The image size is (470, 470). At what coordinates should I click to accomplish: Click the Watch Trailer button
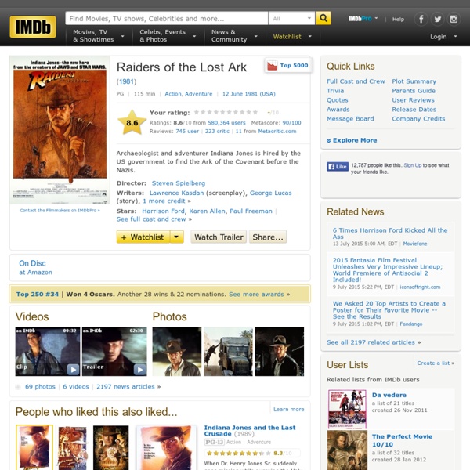coord(219,237)
